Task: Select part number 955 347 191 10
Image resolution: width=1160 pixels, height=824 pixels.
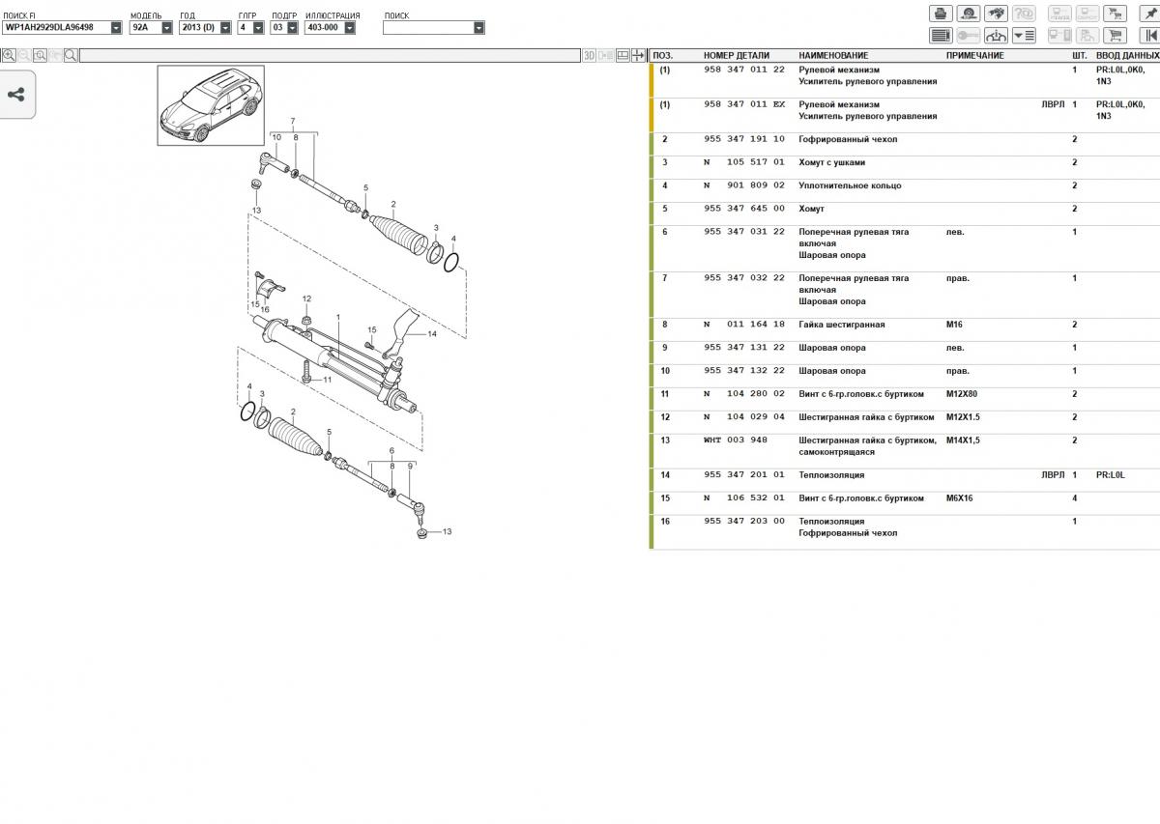Action: 743,140
